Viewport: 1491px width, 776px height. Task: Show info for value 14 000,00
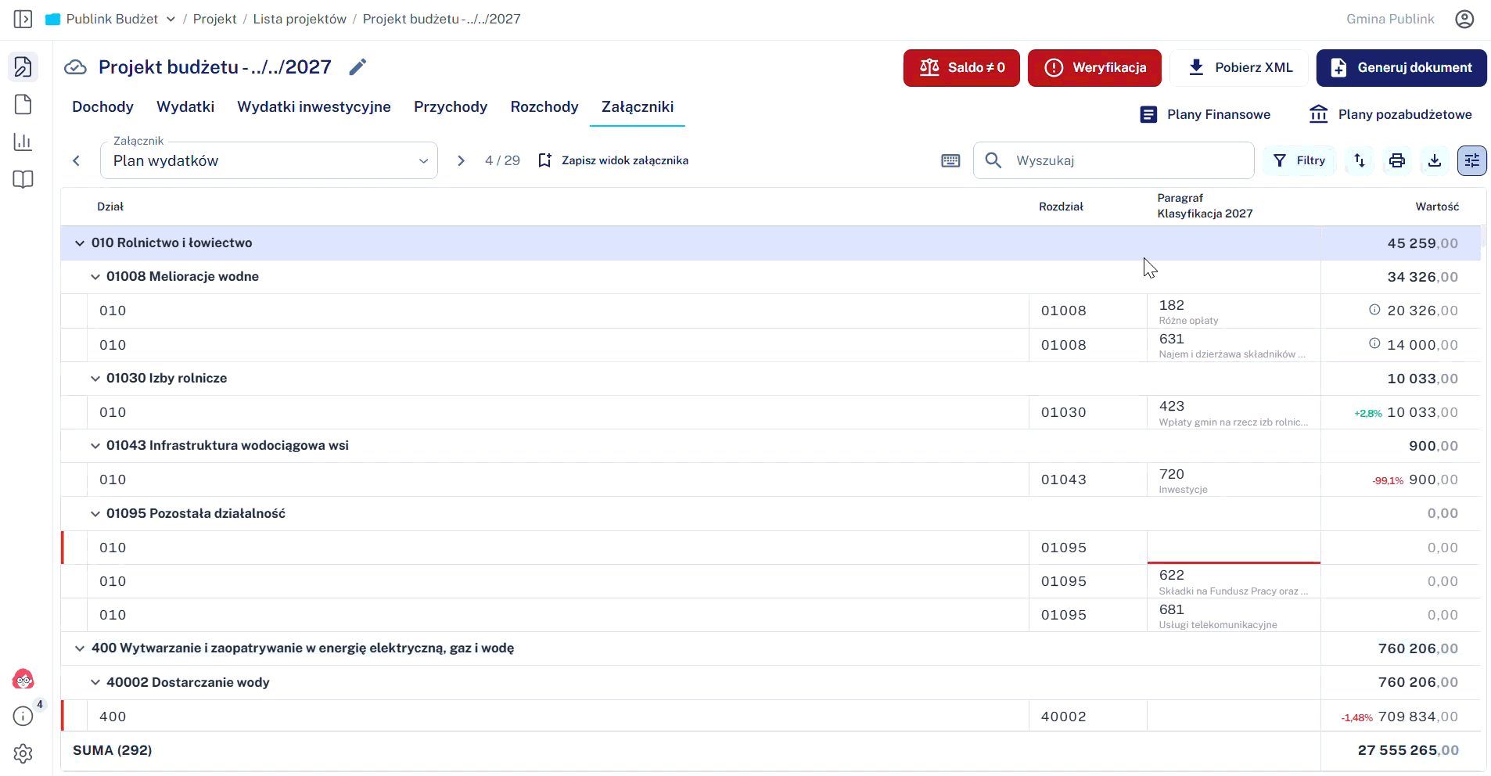click(x=1374, y=343)
